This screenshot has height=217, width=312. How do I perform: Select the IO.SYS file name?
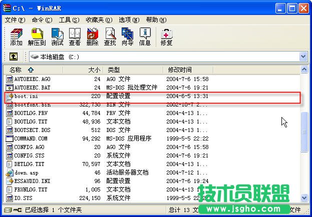click(23, 198)
